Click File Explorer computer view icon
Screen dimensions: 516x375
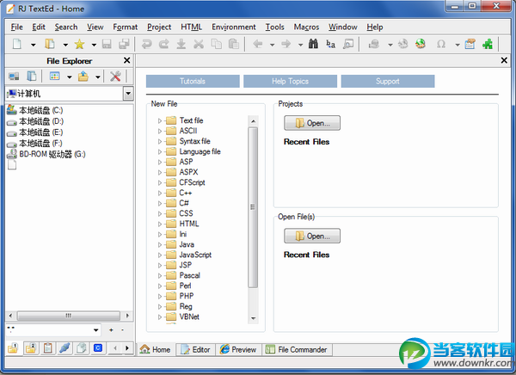[x=14, y=77]
